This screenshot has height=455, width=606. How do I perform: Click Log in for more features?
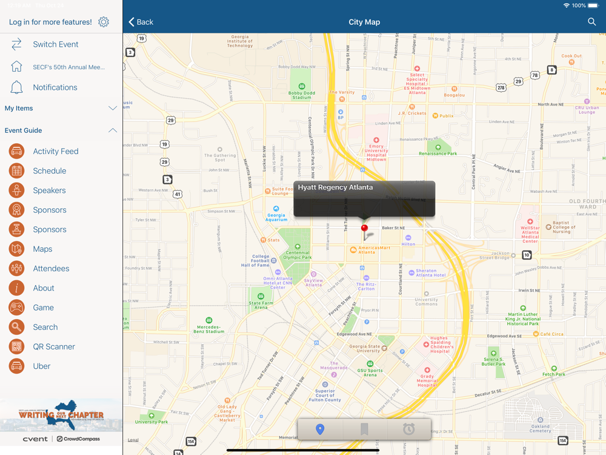50,22
